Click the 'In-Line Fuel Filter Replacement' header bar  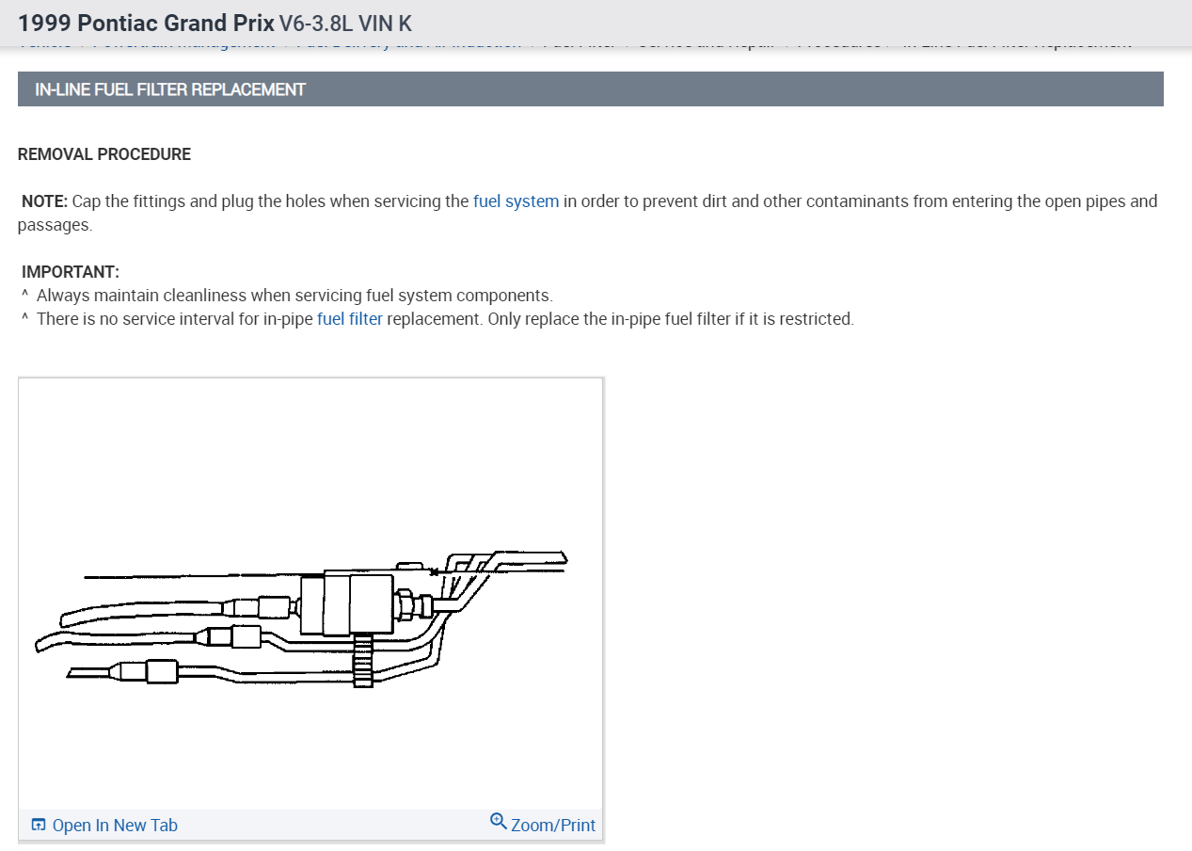[590, 89]
